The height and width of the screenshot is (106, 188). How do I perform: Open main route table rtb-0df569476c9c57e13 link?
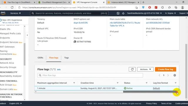[x=125, y=24]
